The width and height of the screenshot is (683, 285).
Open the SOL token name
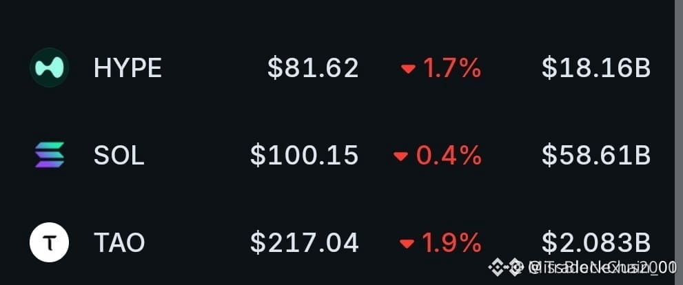pyautogui.click(x=119, y=156)
